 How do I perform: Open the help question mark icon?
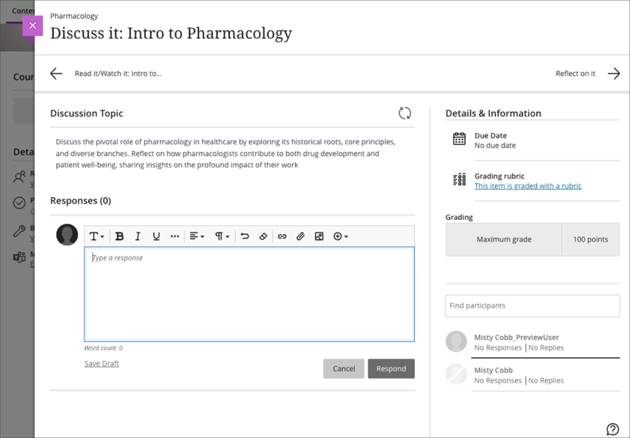[x=613, y=429]
